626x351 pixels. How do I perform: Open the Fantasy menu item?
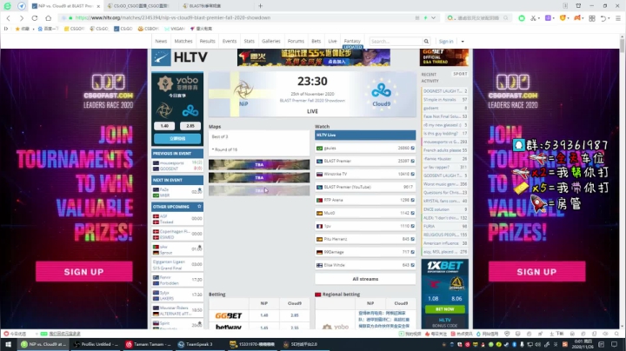click(x=352, y=41)
